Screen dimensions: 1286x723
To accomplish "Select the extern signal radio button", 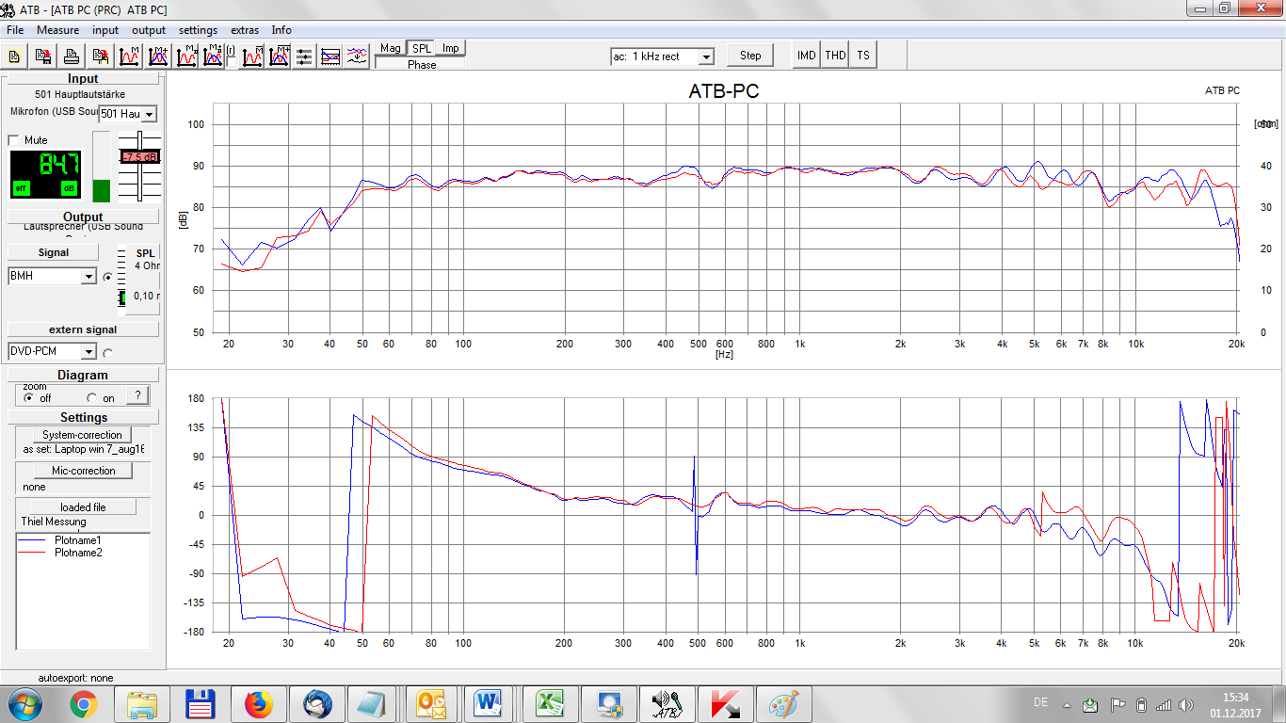I will (107, 353).
